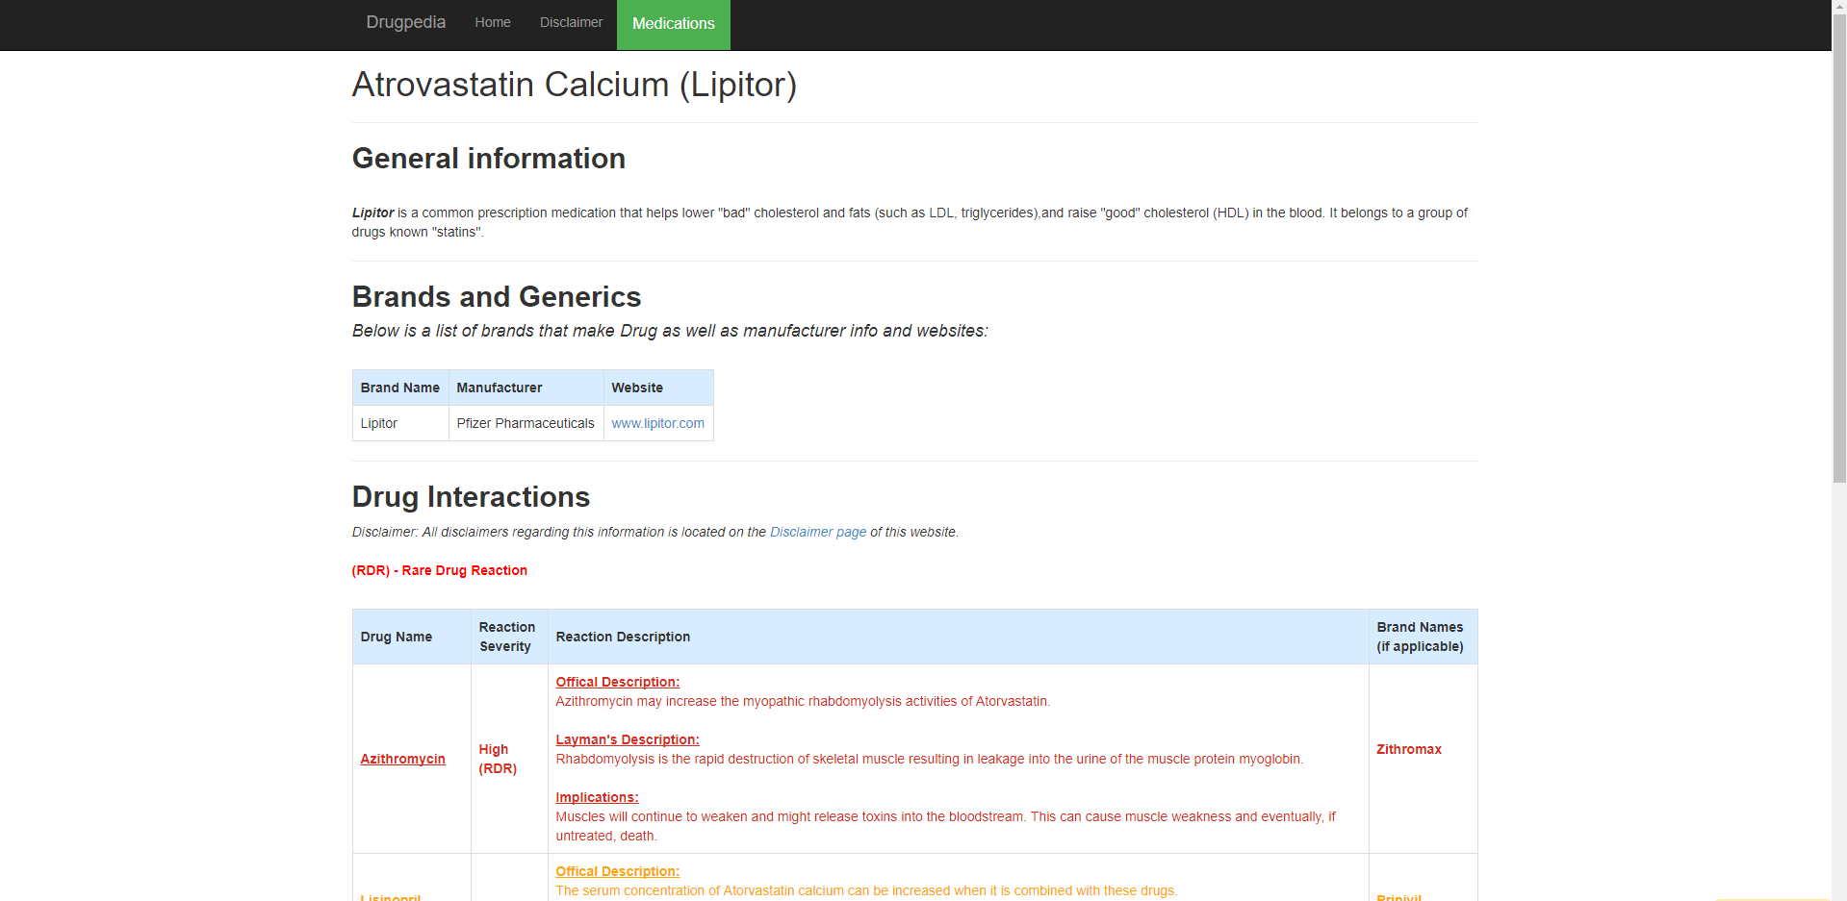Viewport: 1847px width, 901px height.
Task: Click the red Offical Description label for Azithromycin
Action: [x=618, y=682]
